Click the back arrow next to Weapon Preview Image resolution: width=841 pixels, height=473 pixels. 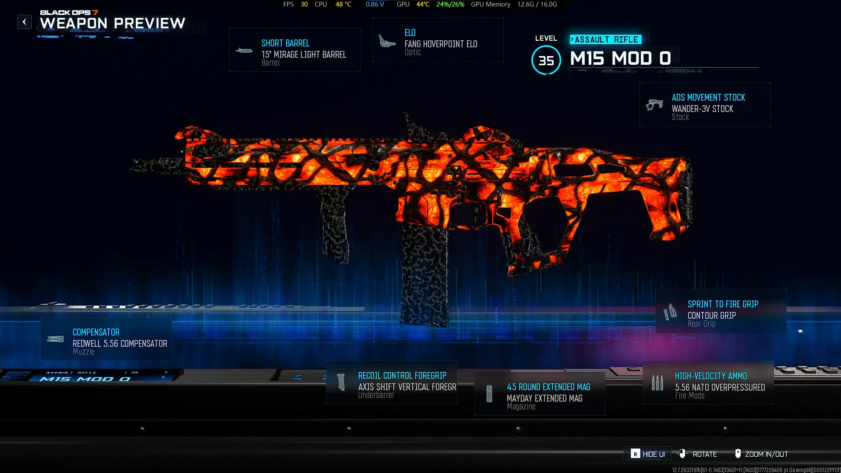(25, 22)
